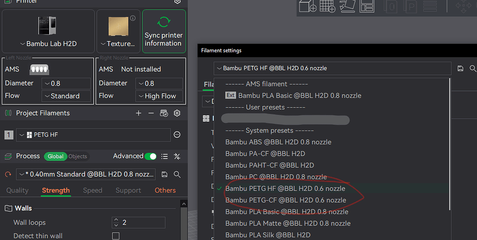Viewport: 477px width, 240px height.
Task: Toggle the Advanced mode switch off
Action: tap(150, 157)
